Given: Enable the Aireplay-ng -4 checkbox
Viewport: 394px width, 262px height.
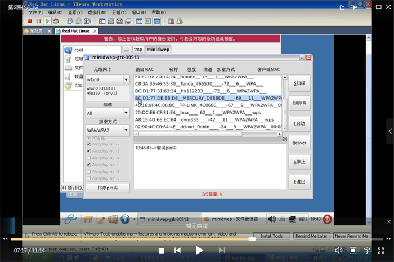Looking at the screenshot, I should pyautogui.click(x=89, y=158).
